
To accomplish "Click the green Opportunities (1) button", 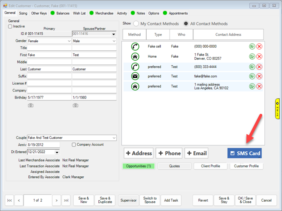I will click(138, 166).
